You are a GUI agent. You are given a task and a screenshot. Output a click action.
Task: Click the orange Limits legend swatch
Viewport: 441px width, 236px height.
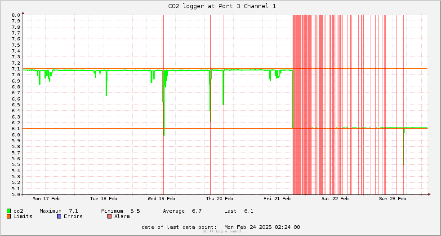(9, 216)
